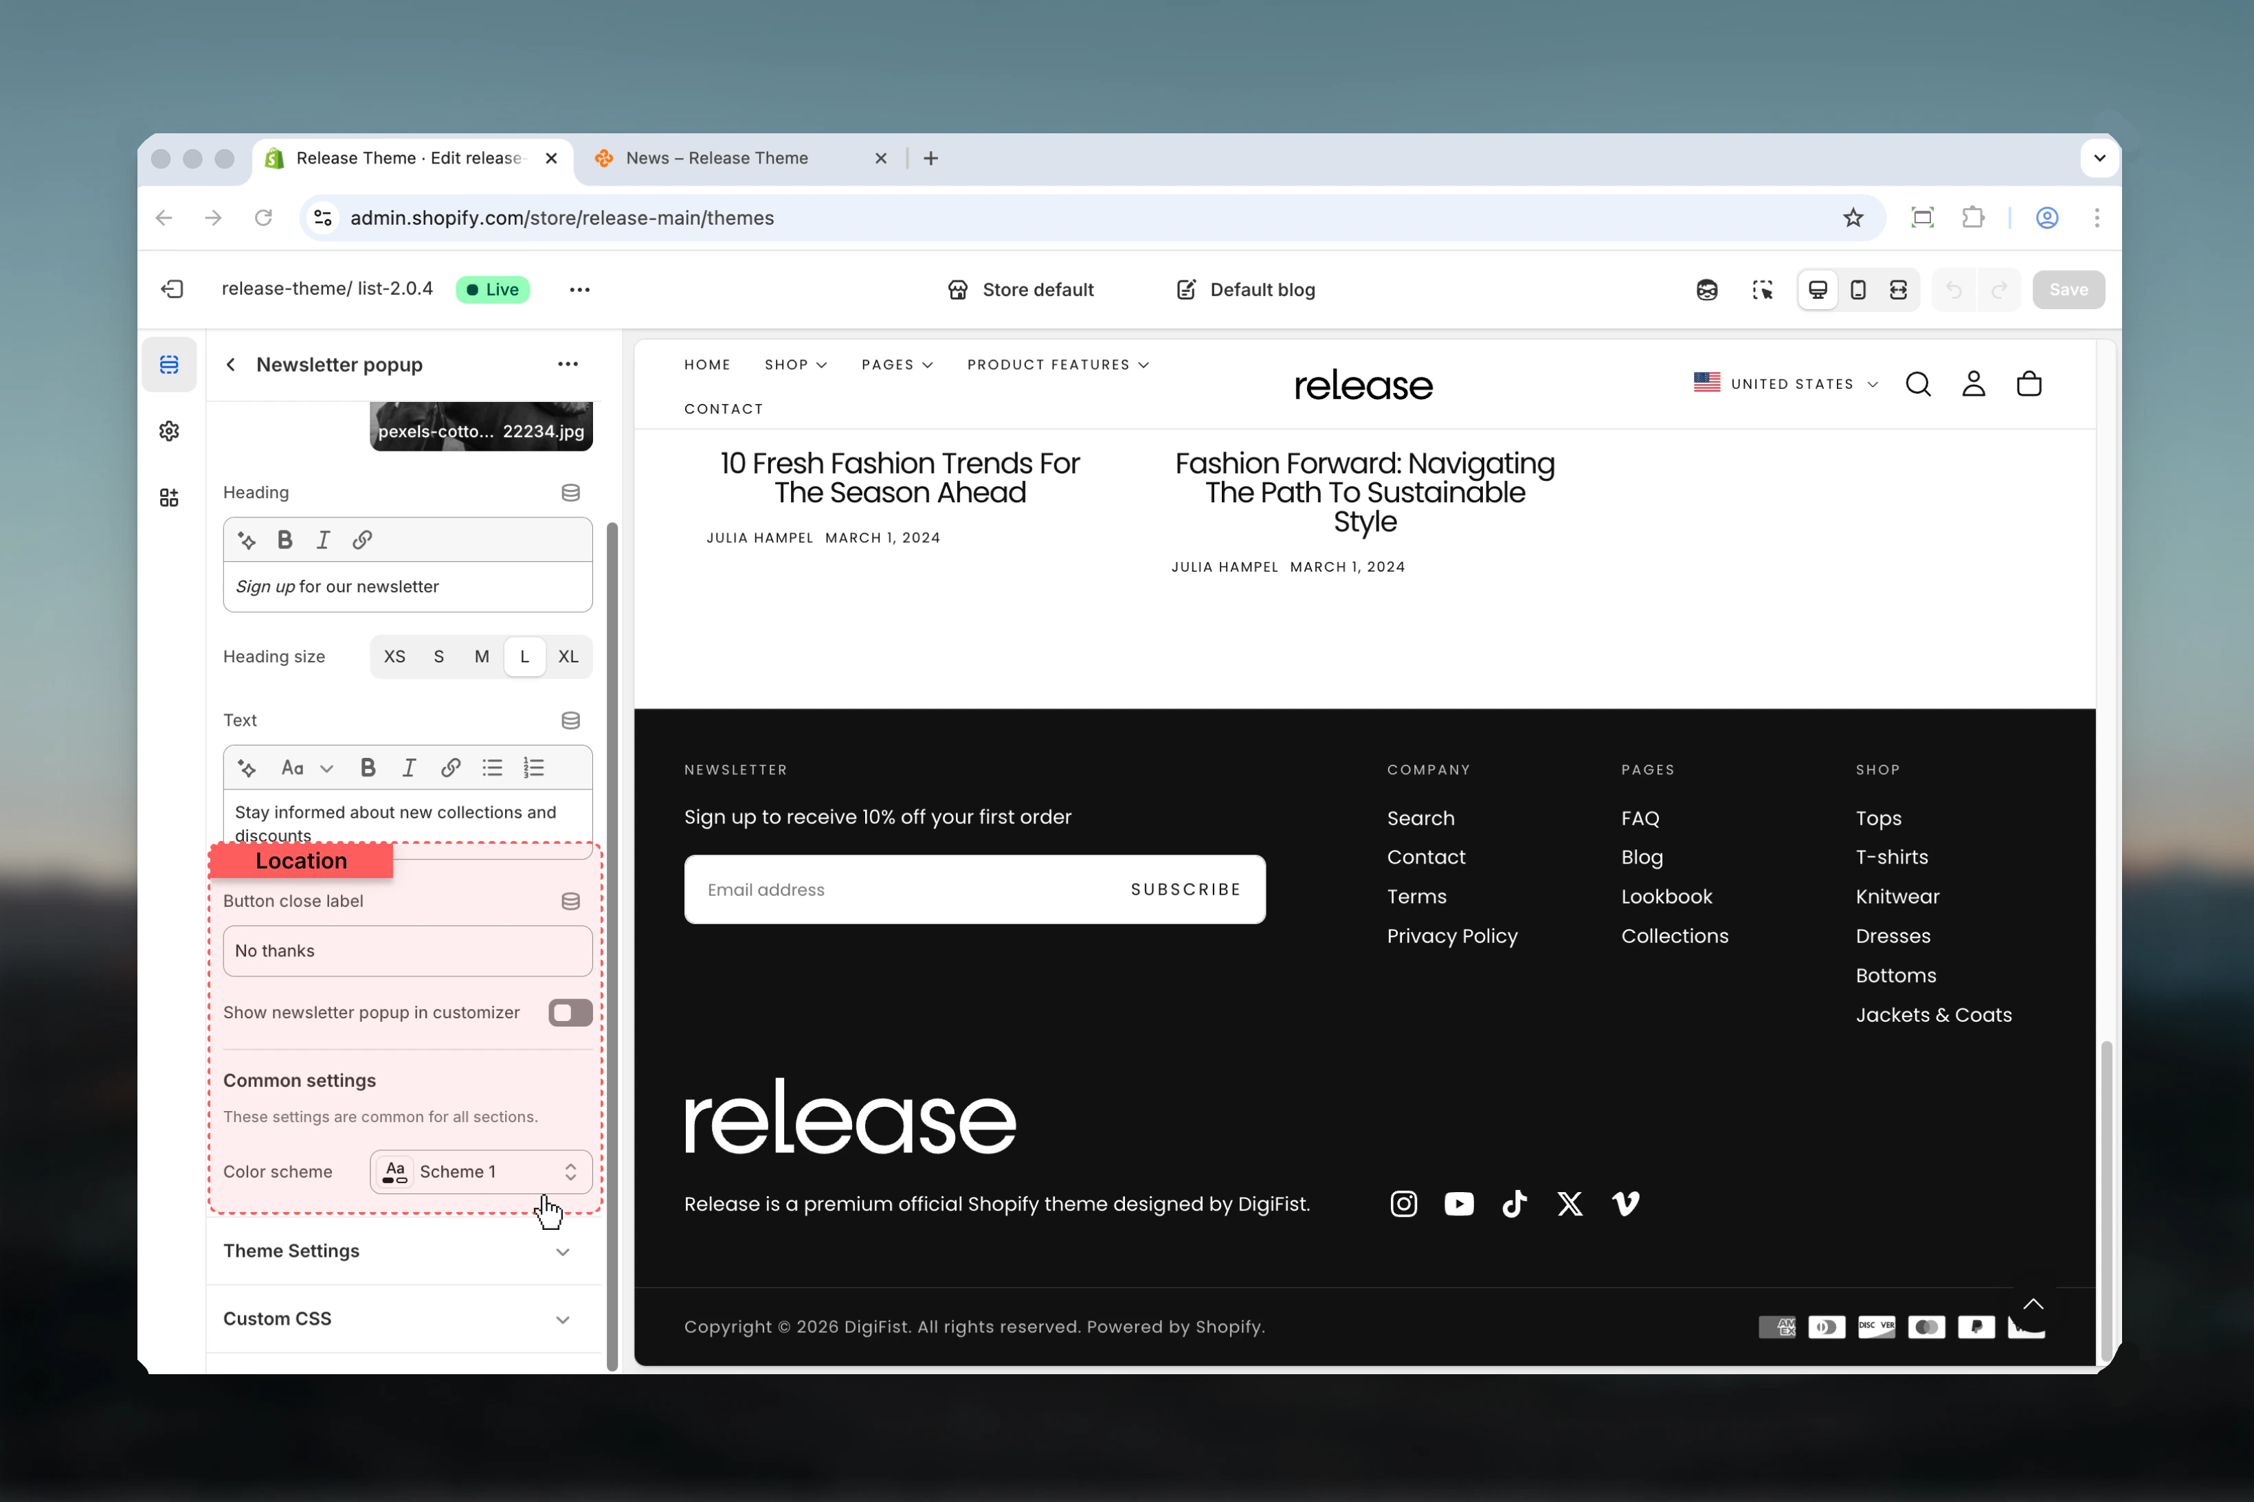Click the Bold icon in Text toolbar
The height and width of the screenshot is (1502, 2254).
[368, 768]
